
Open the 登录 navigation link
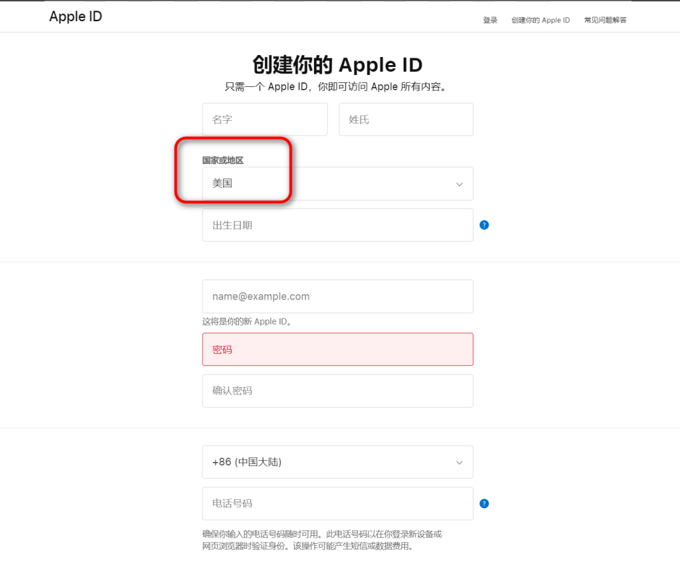pyautogui.click(x=490, y=20)
